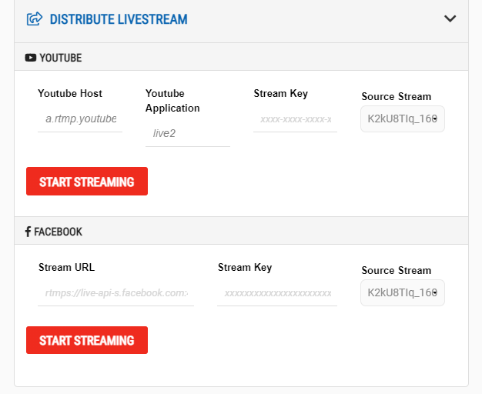Click the DISTRIBUTE LIVESTREAM heading
482x394 pixels.
119,19
